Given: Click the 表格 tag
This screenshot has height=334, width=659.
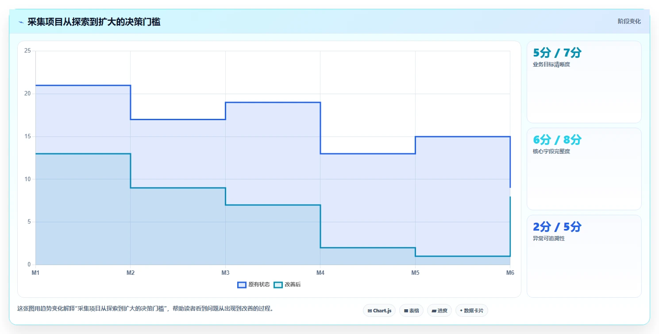Looking at the screenshot, I should pos(411,311).
